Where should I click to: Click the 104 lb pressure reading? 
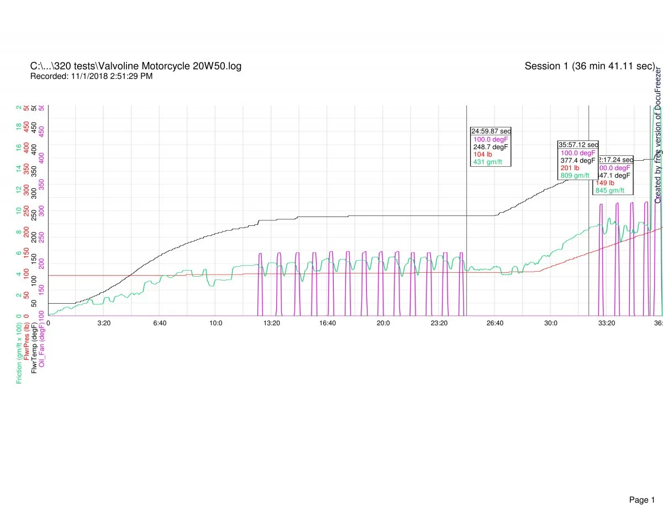coord(483,155)
